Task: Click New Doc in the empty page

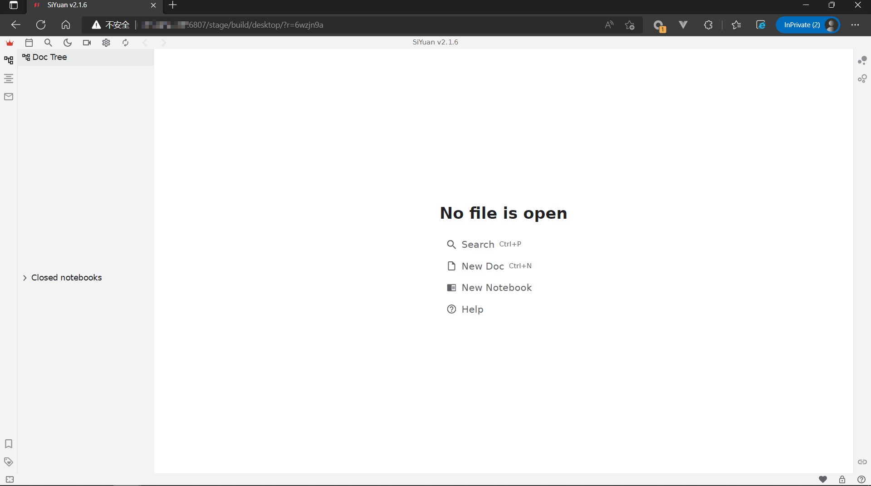Action: click(x=482, y=266)
